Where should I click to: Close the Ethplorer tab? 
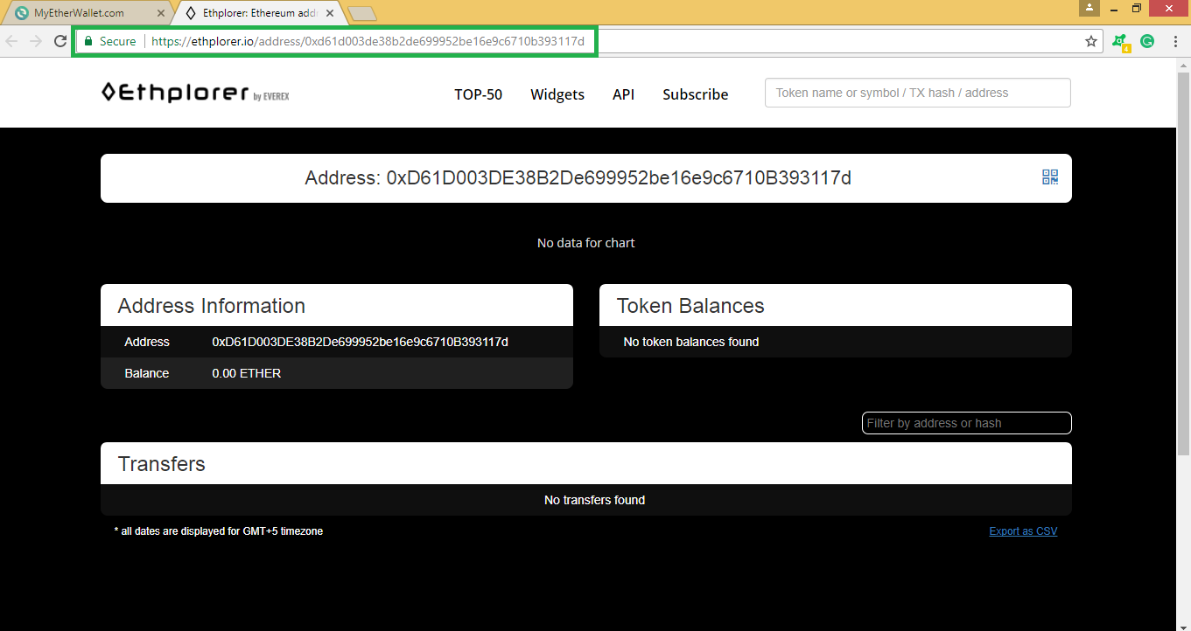(x=330, y=13)
